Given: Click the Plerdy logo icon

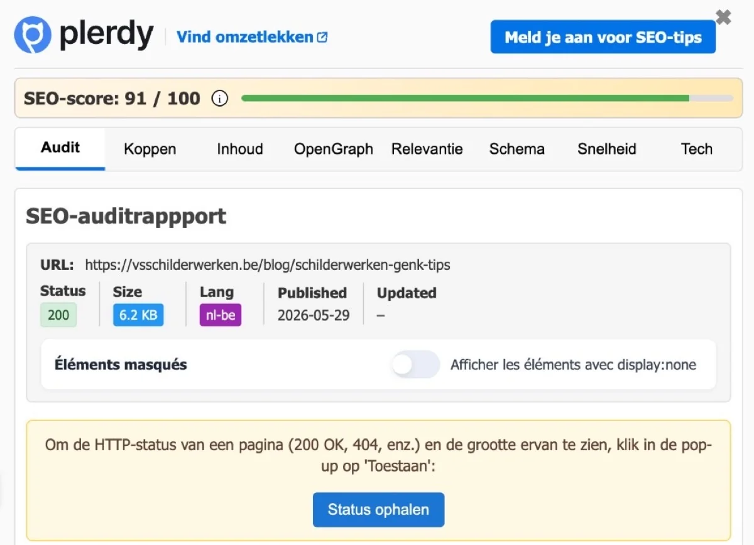Looking at the screenshot, I should 33,36.
